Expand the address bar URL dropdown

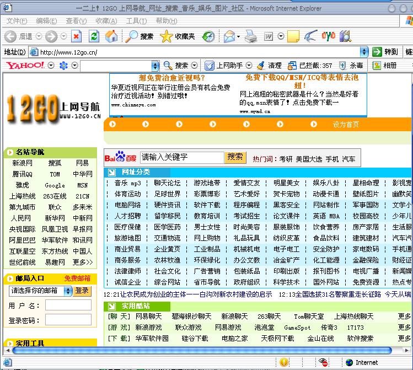(x=364, y=52)
